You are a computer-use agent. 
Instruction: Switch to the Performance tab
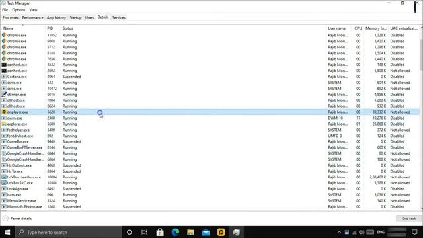[32, 18]
